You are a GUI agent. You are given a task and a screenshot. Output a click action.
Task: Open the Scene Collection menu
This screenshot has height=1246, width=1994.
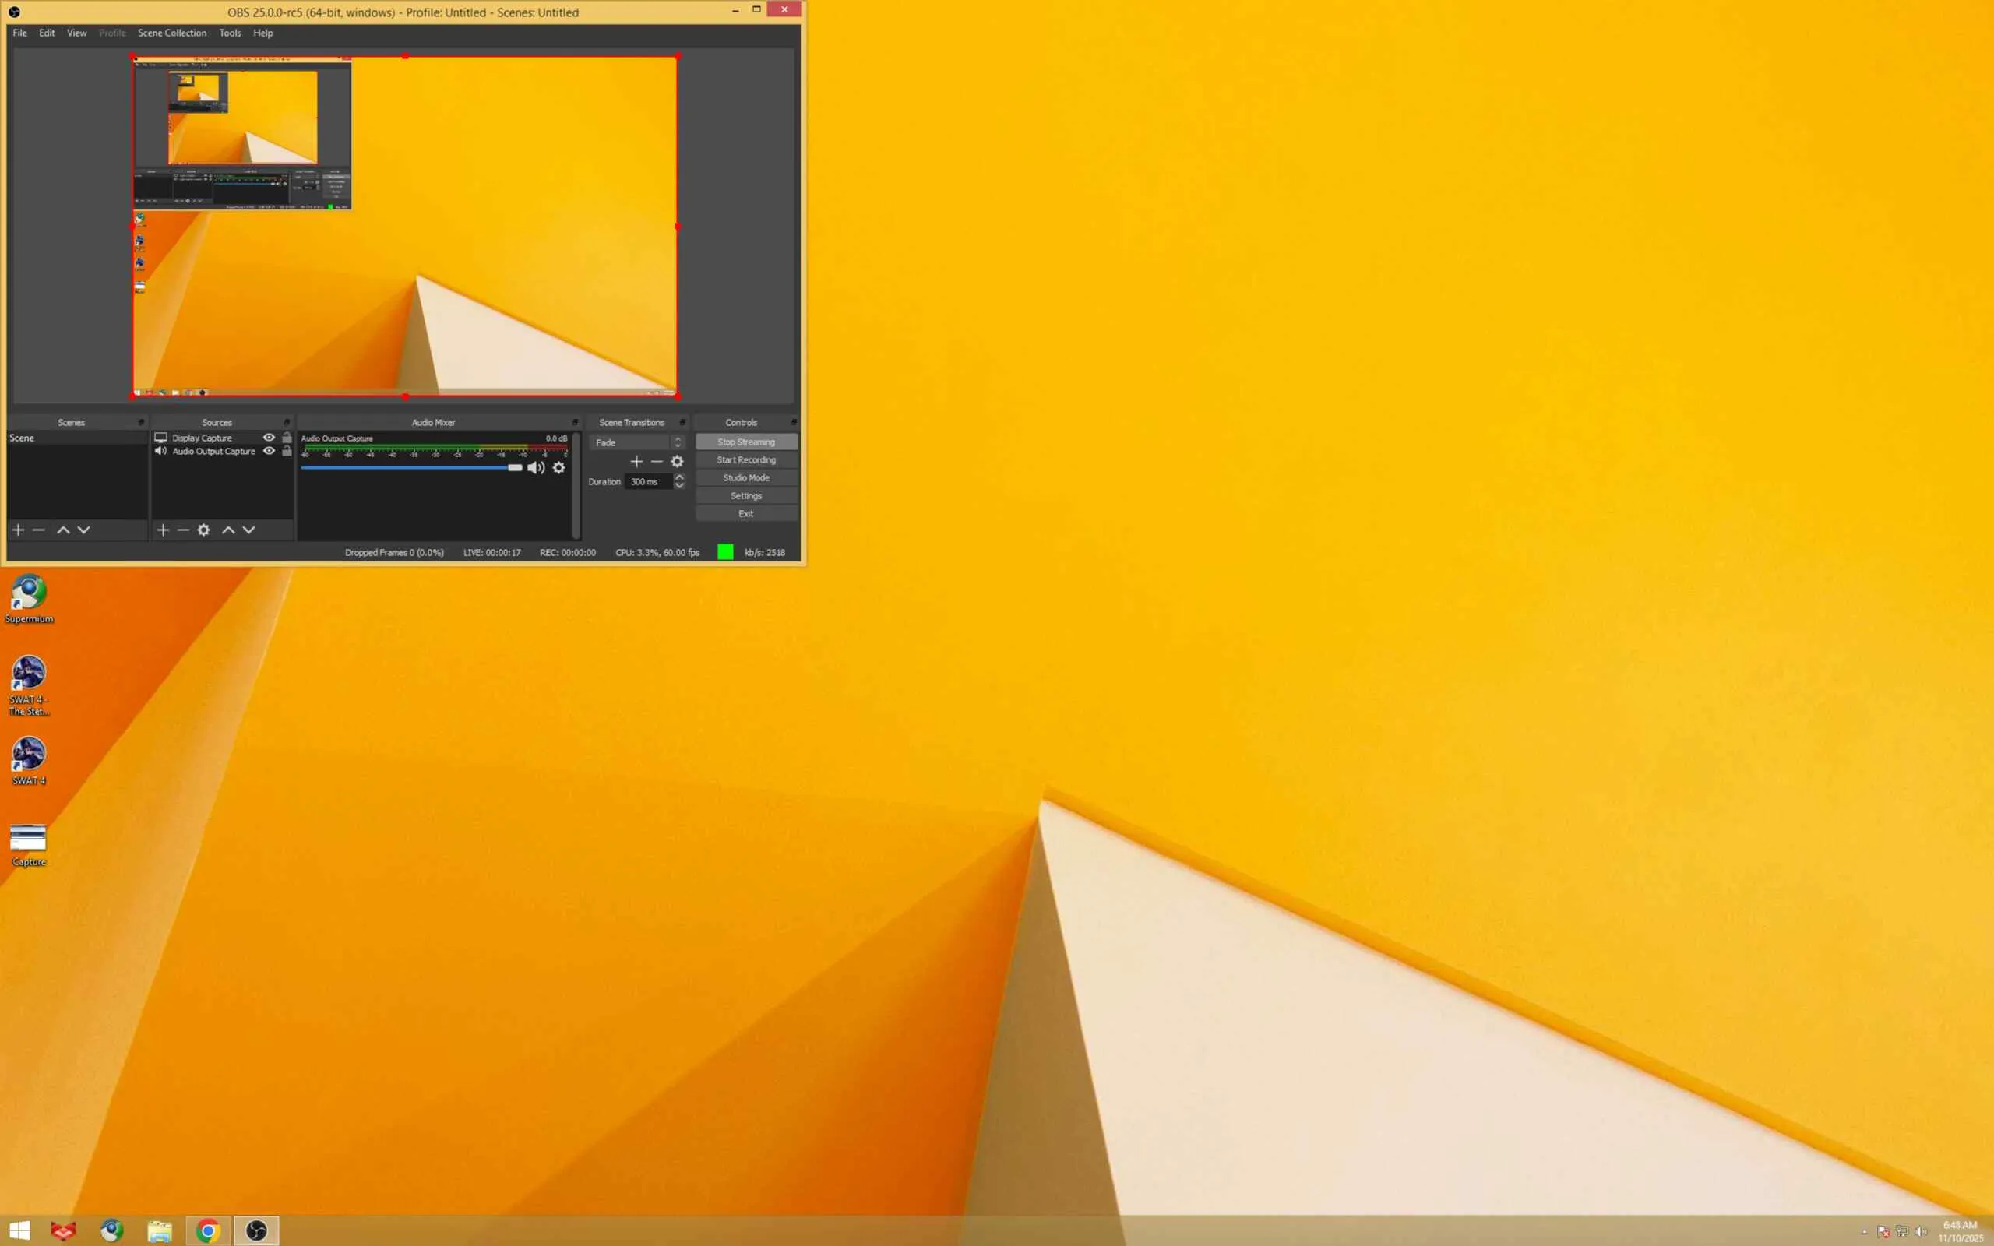[x=172, y=33]
